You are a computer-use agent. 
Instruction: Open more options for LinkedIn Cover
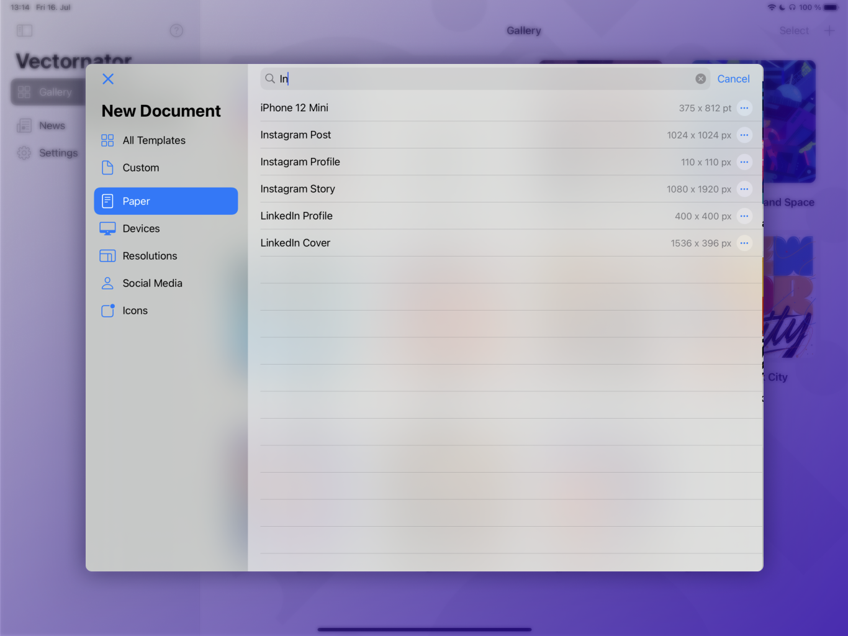click(744, 243)
